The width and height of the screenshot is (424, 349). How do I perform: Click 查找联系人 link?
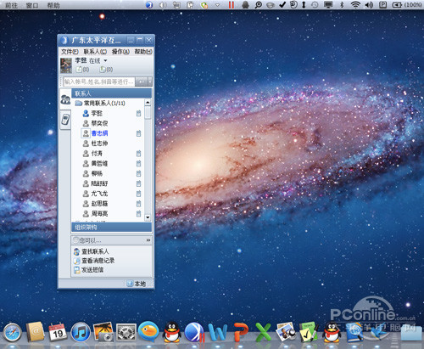pos(95,251)
